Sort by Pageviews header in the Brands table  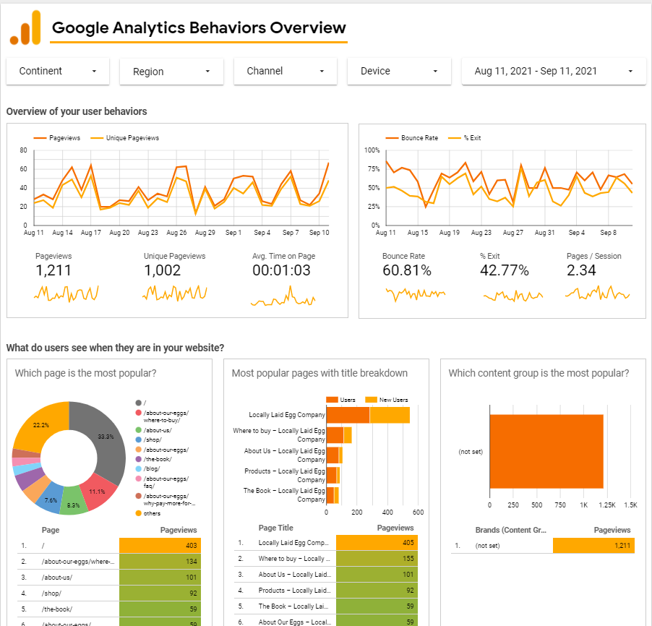612,530
